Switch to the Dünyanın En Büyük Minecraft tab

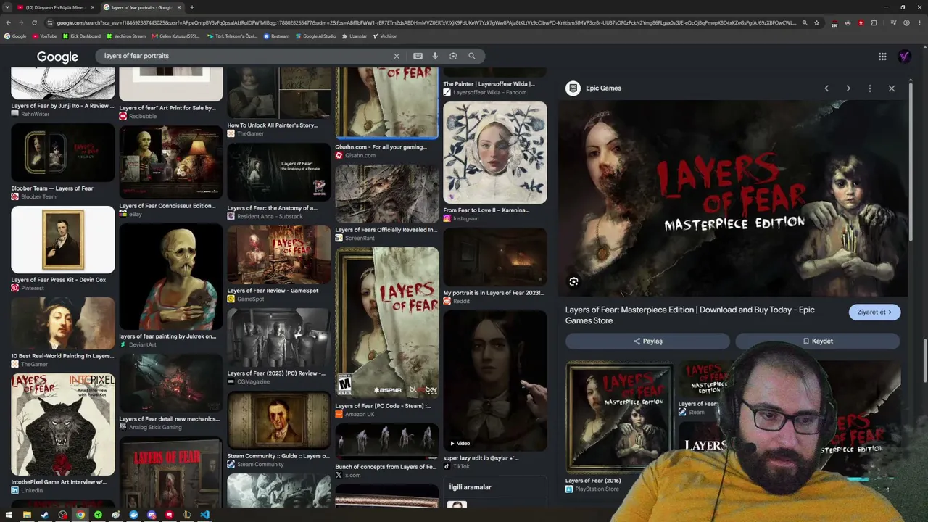point(57,7)
